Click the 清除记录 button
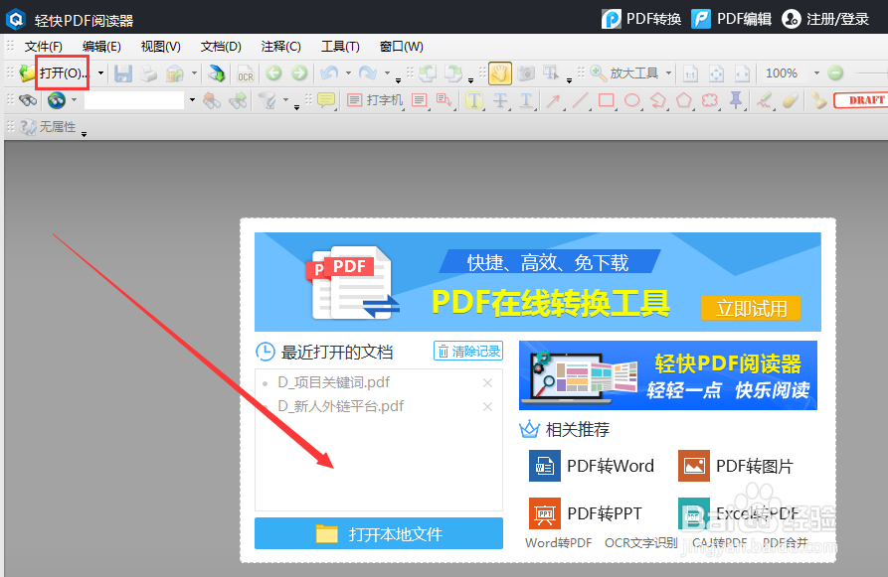The height and width of the screenshot is (577, 888). point(468,351)
